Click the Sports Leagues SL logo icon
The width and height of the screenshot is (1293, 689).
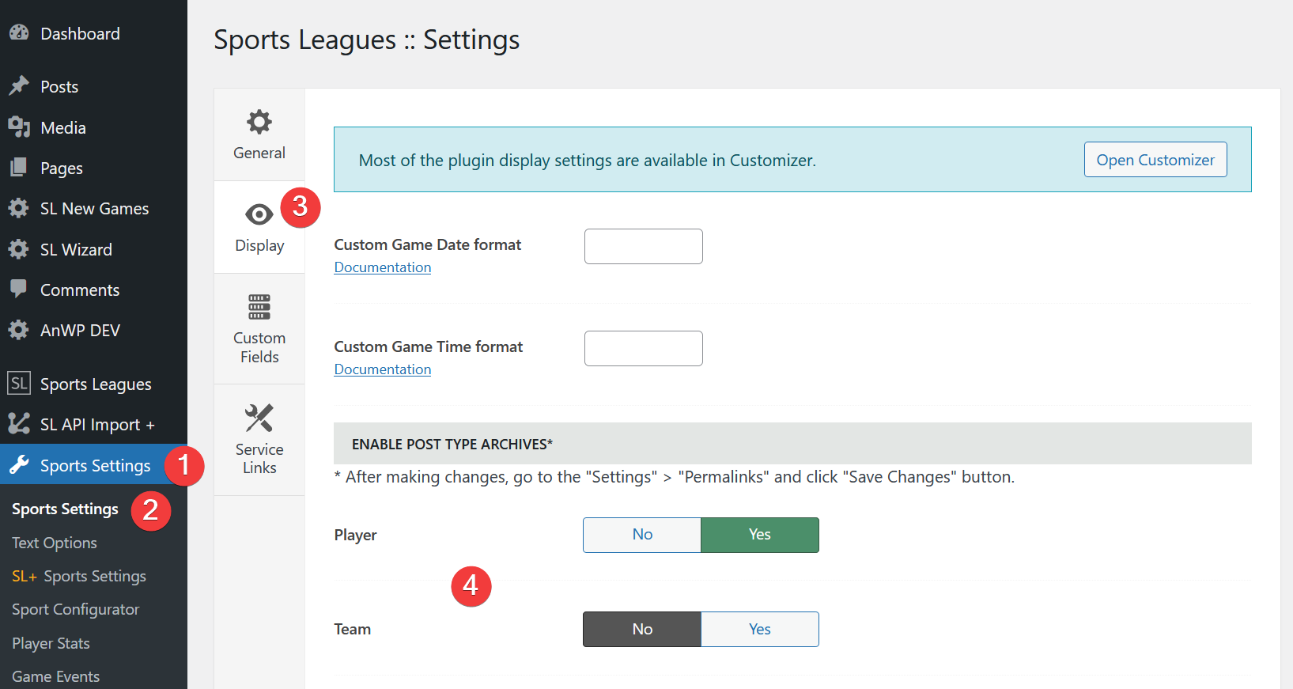[x=19, y=384]
